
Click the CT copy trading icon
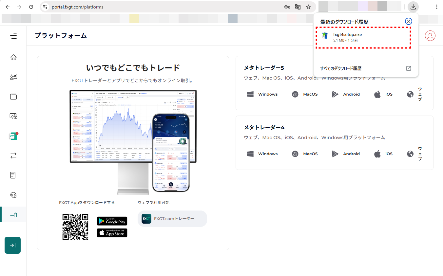point(13,136)
